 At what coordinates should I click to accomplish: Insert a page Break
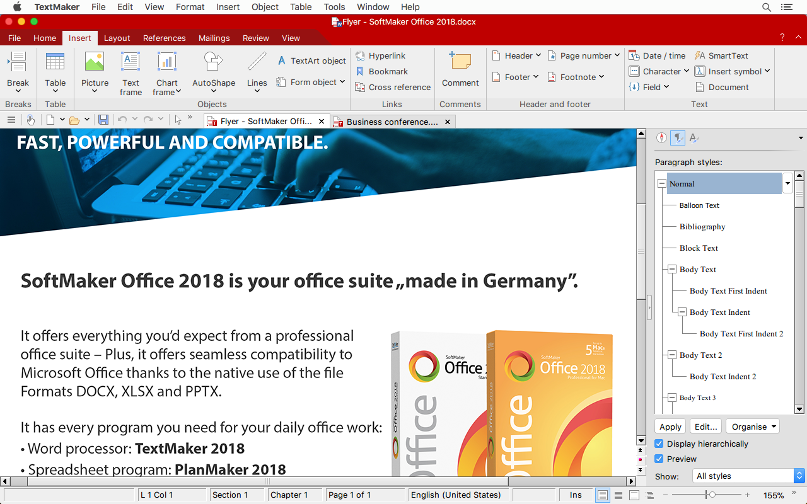point(18,71)
